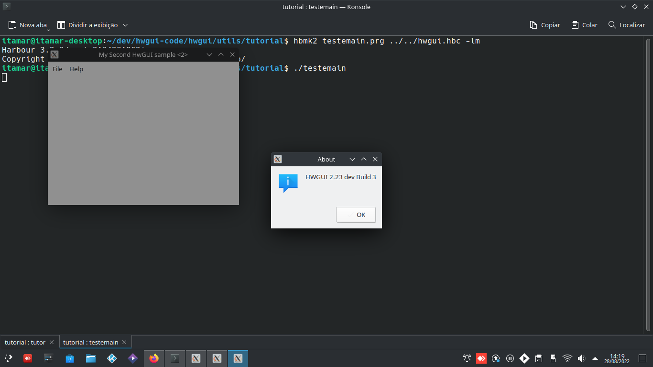Screen dimensions: 653x367
Task: Click the clock showing 14:19
Action: [617, 358]
